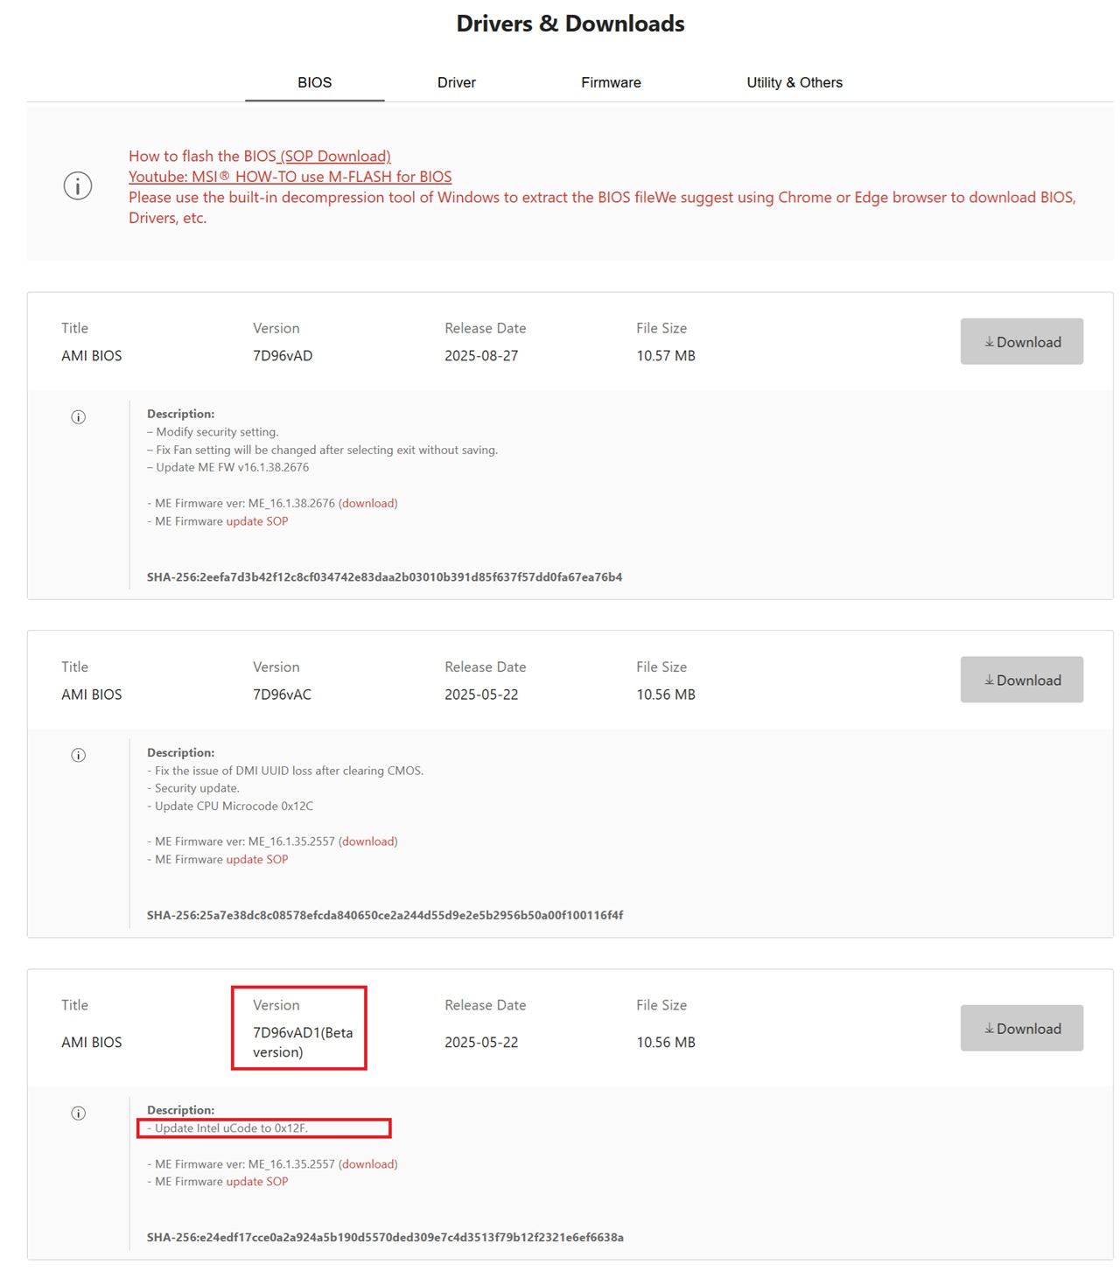Open the SOP Download link

334,157
